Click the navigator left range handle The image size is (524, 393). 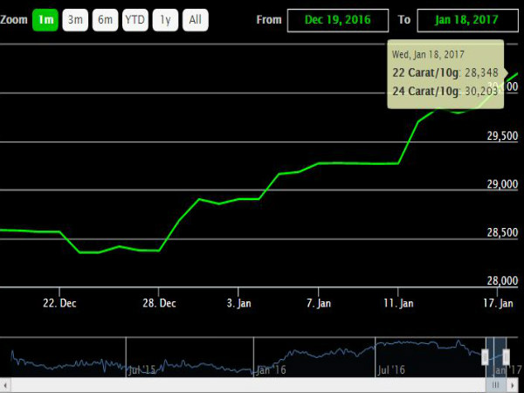tap(486, 355)
